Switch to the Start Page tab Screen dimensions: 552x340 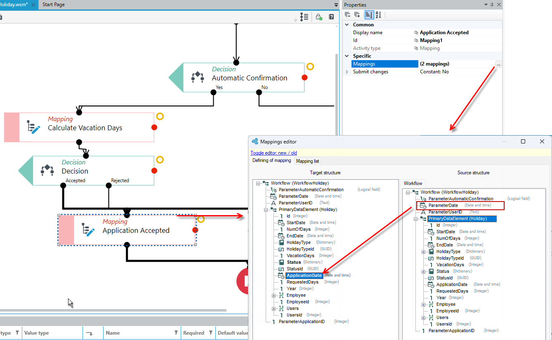[x=54, y=5]
